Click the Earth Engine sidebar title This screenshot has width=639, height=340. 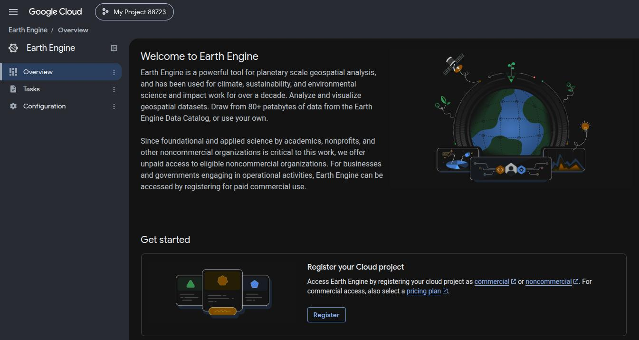click(51, 48)
